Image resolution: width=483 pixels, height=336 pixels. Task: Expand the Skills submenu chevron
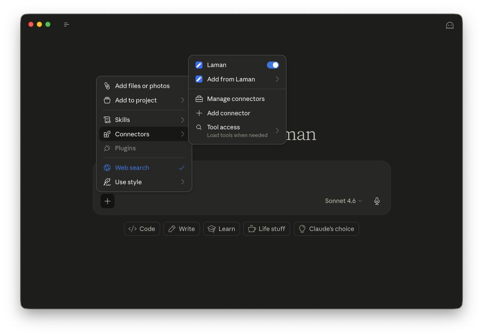point(182,120)
